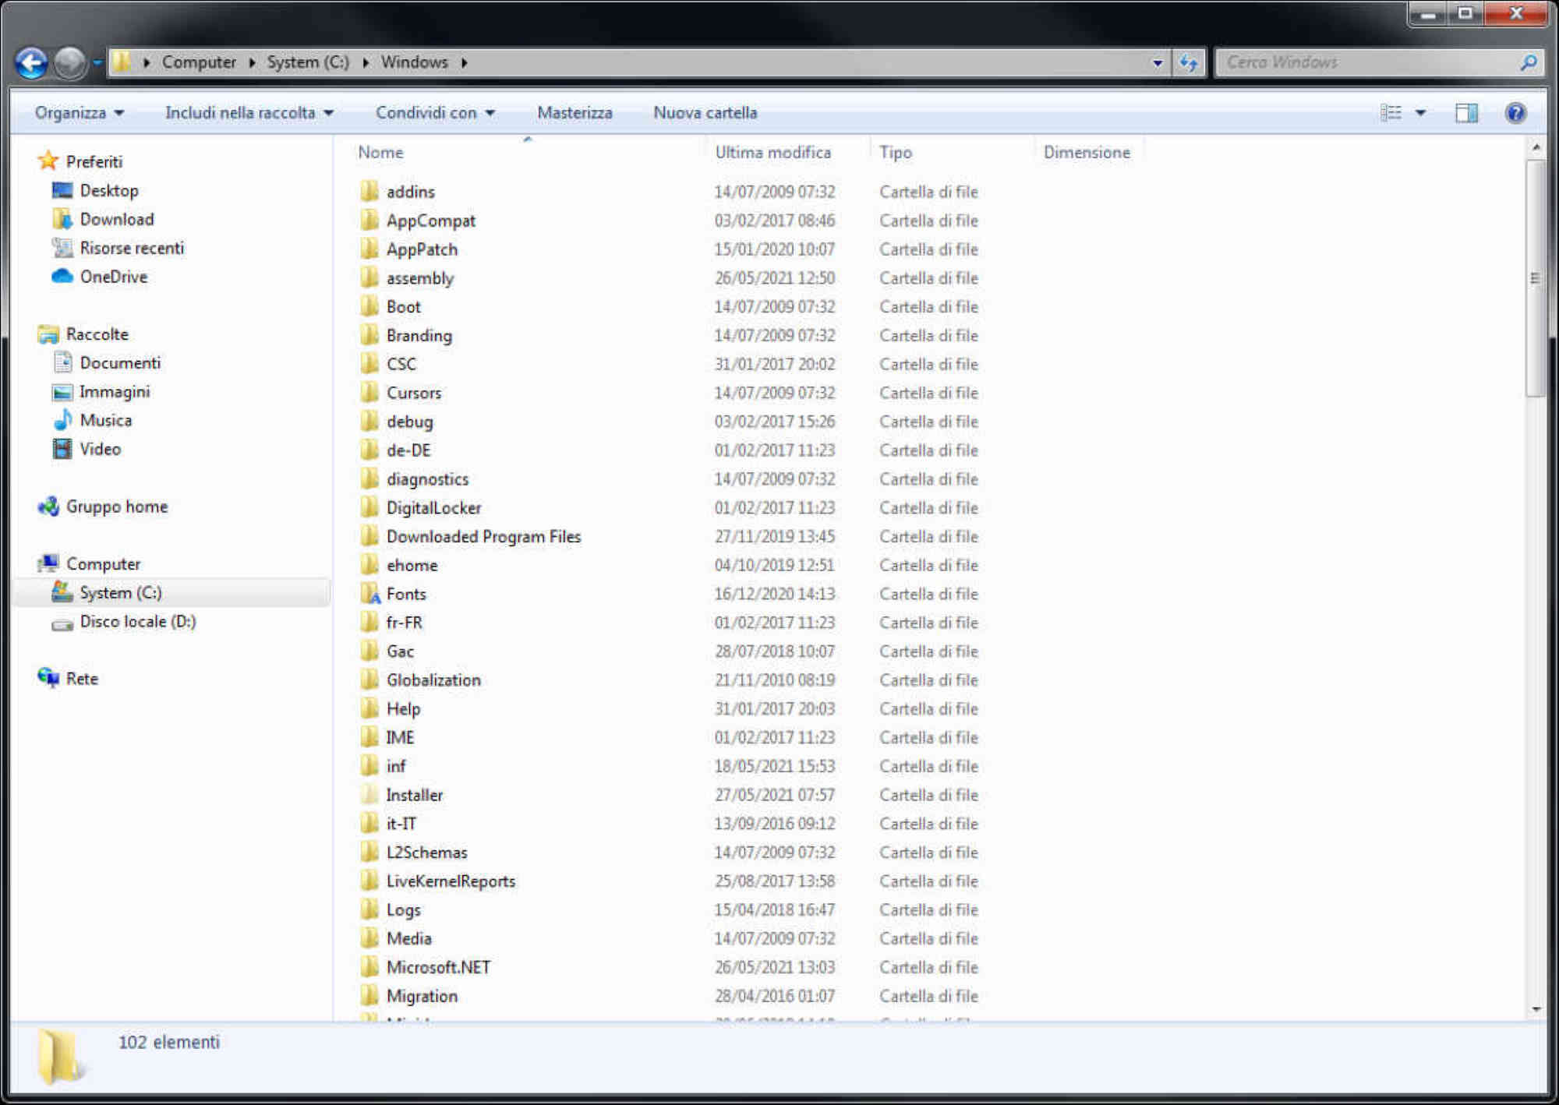
Task: Click the Rete network icon
Action: pyautogui.click(x=48, y=679)
